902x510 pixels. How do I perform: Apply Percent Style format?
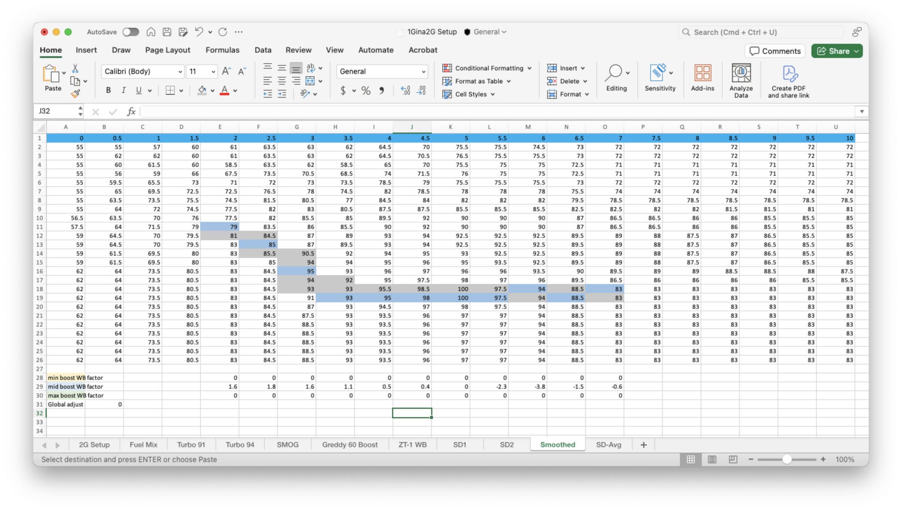[366, 91]
